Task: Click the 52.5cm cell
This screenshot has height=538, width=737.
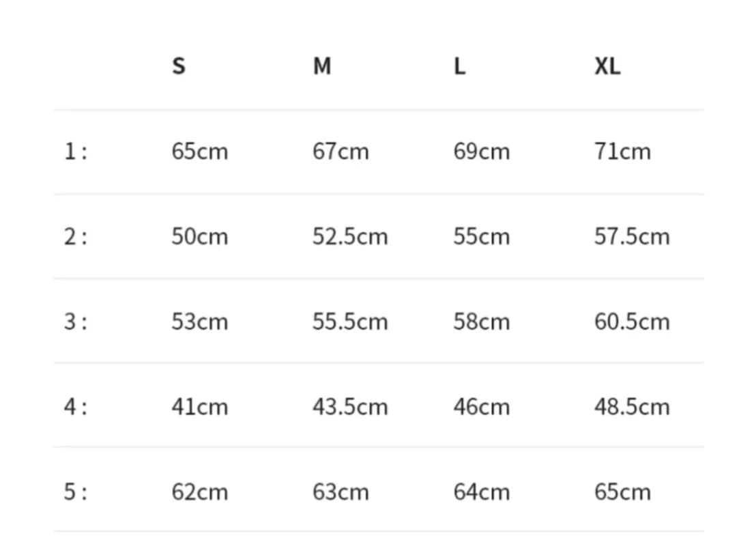Action: 350,236
